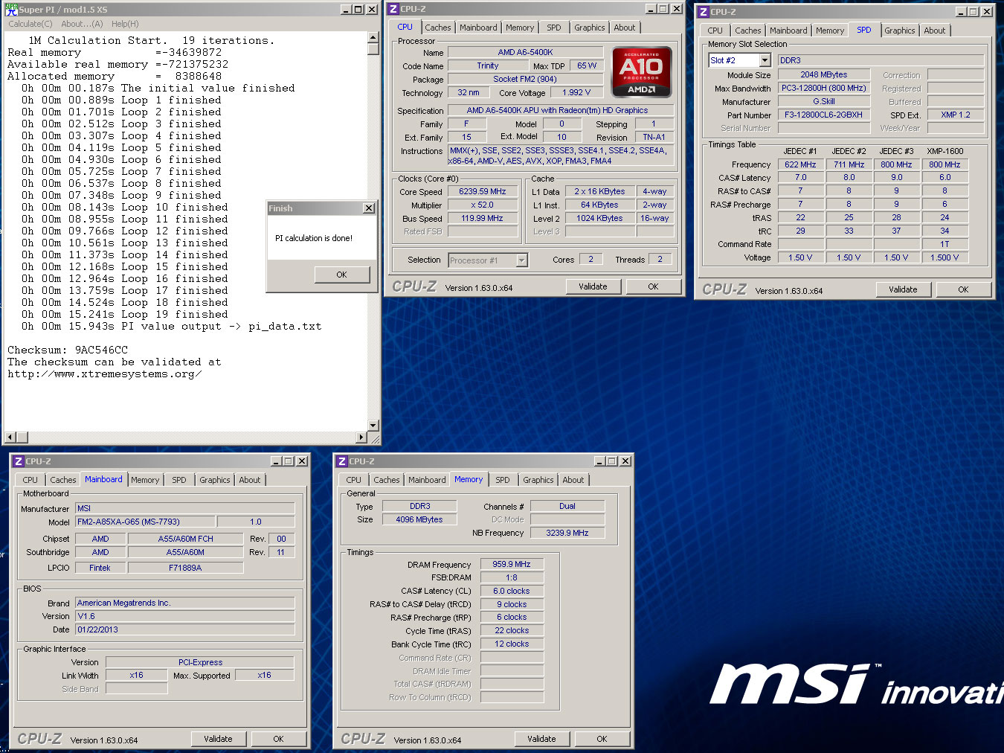This screenshot has width=1004, height=753.
Task: Click the Core Voltage 1.992 V value
Action: [x=576, y=92]
